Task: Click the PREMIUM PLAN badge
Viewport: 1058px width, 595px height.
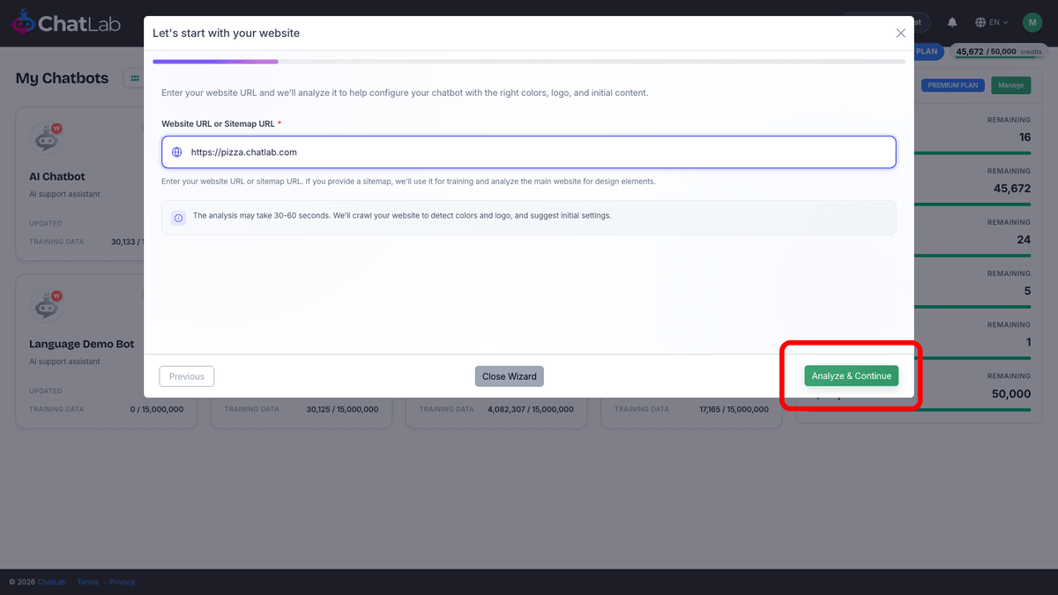Action: (953, 86)
